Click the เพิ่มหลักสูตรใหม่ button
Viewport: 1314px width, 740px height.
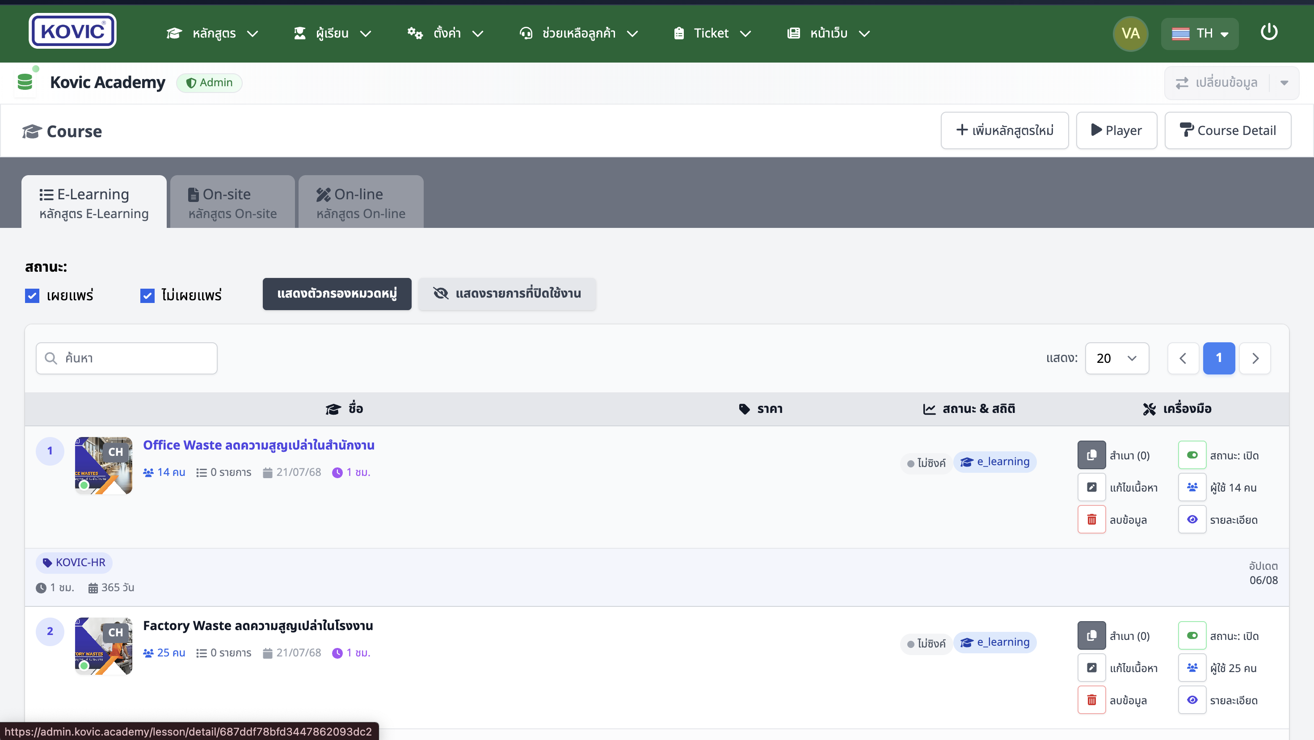tap(1004, 130)
